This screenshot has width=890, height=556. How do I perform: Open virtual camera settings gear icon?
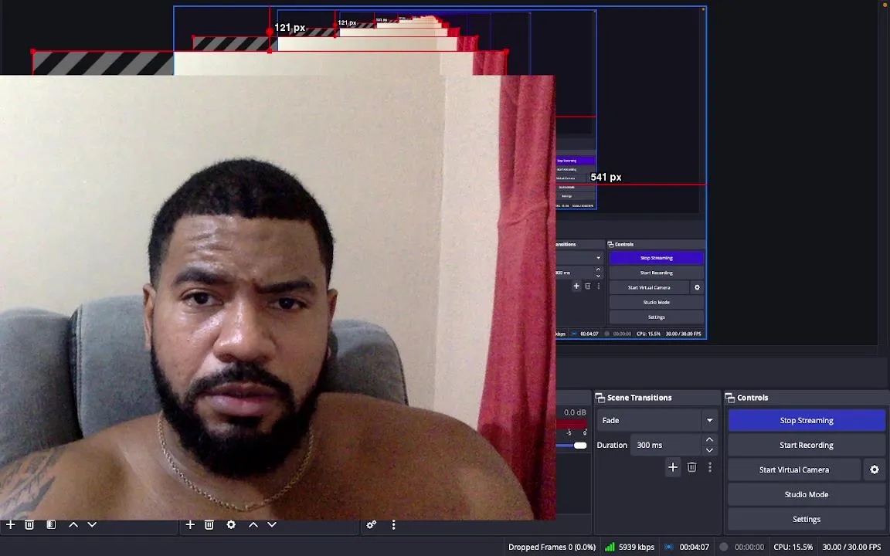pos(874,470)
